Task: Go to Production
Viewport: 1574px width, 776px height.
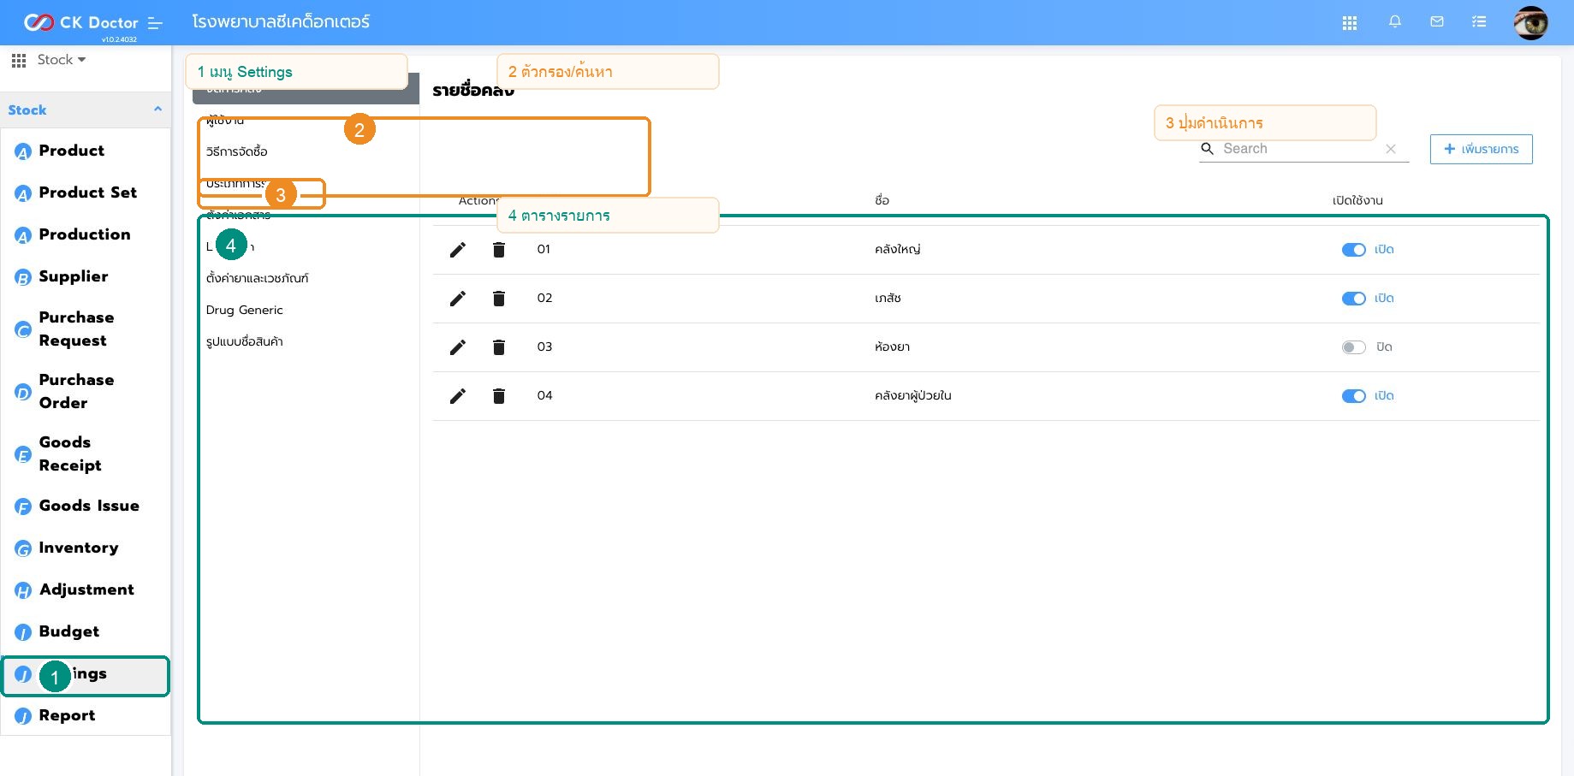Action: (85, 234)
